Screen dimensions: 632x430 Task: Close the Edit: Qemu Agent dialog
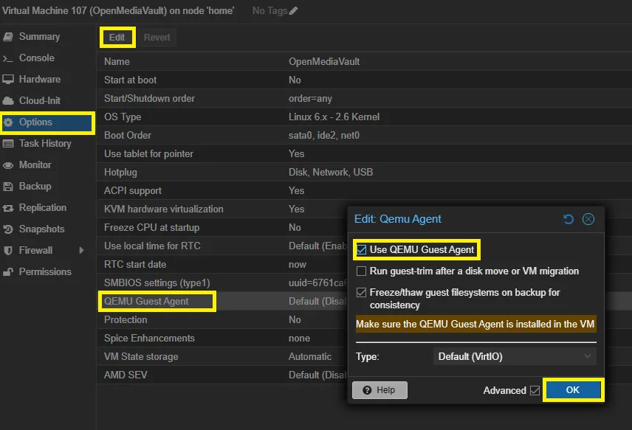click(588, 219)
